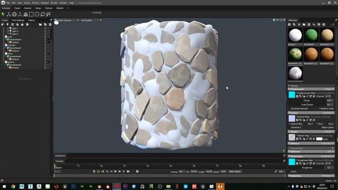338x190 pixels.
Task: Select the Light 1 item in scene tree
Action: tap(15, 28)
